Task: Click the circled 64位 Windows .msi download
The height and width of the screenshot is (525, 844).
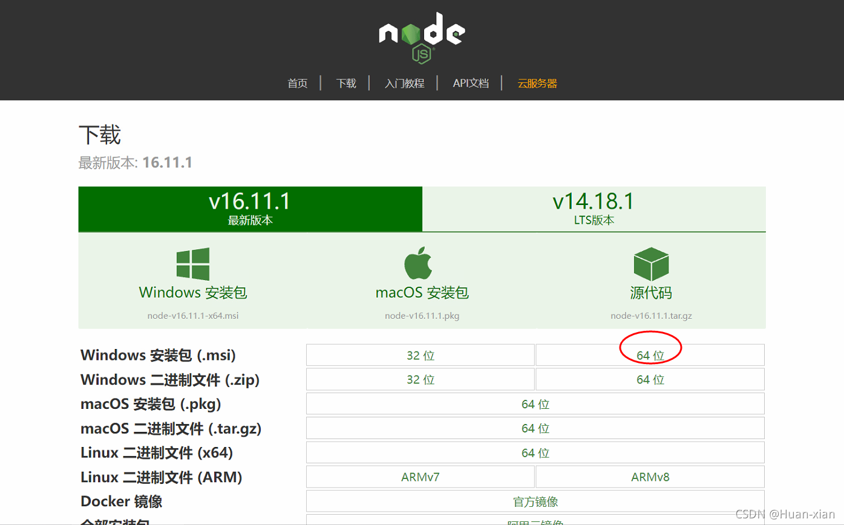Action: coord(649,355)
